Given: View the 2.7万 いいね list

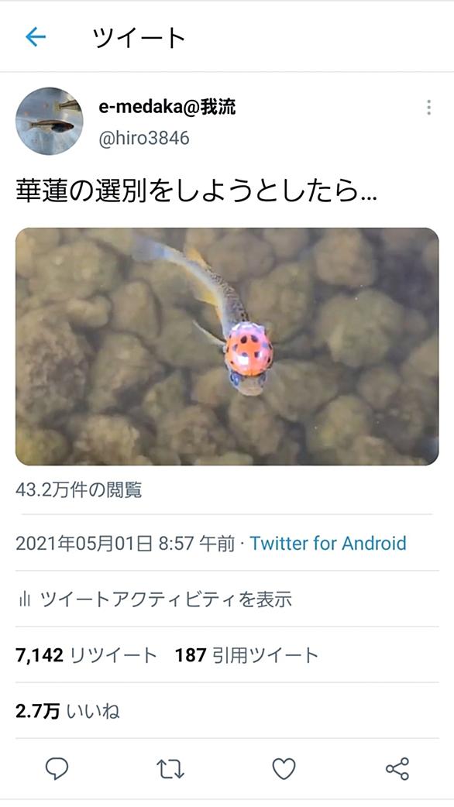Looking at the screenshot, I should tap(67, 711).
